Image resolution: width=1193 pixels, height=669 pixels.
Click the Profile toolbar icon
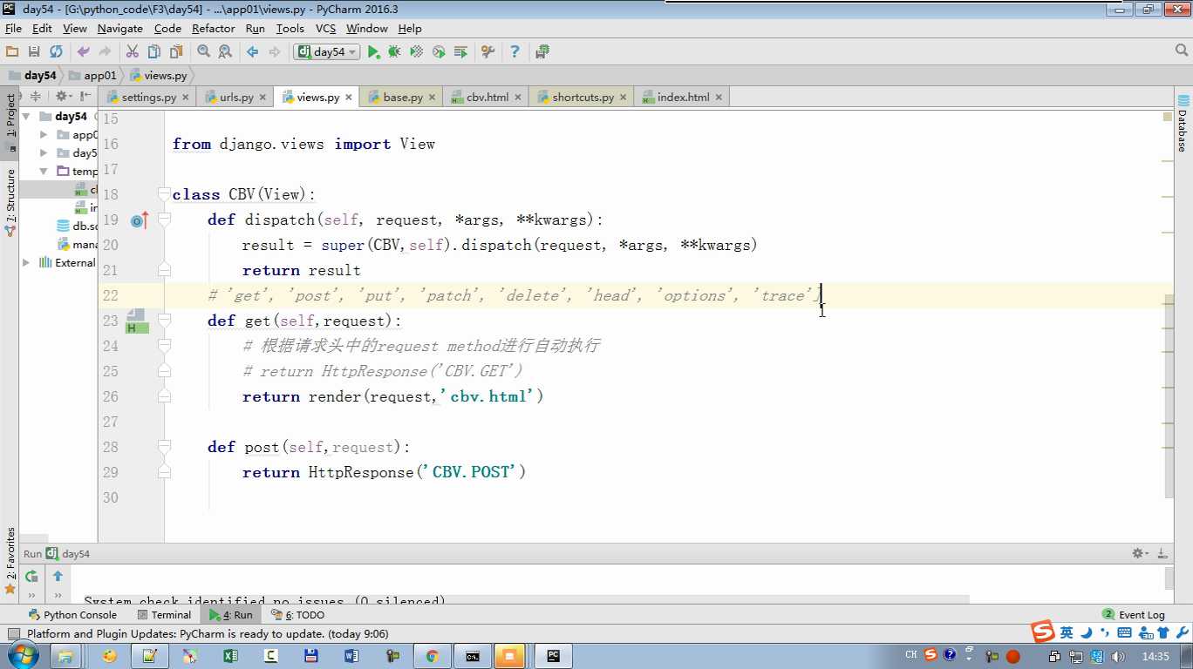pyautogui.click(x=439, y=52)
